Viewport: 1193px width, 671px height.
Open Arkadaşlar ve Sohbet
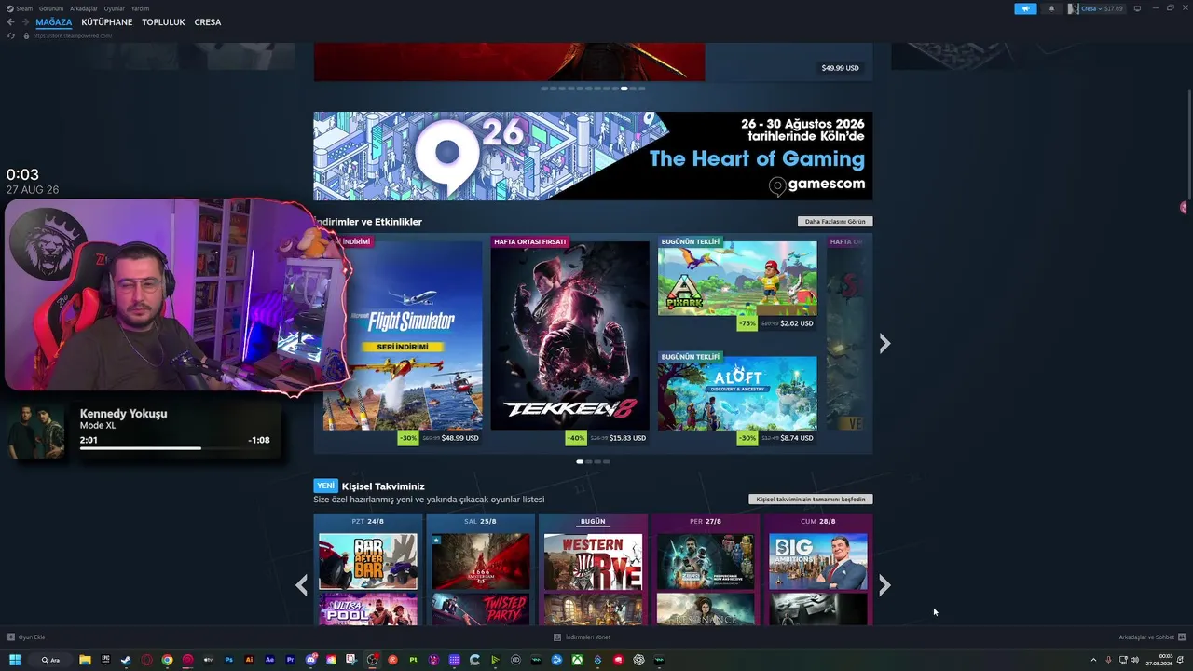[1146, 637]
